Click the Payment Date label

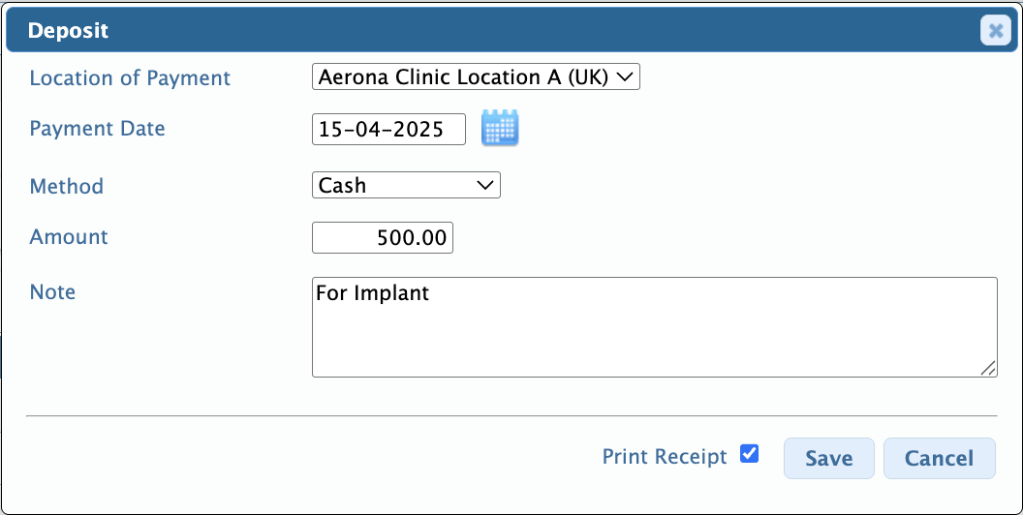[x=97, y=129]
